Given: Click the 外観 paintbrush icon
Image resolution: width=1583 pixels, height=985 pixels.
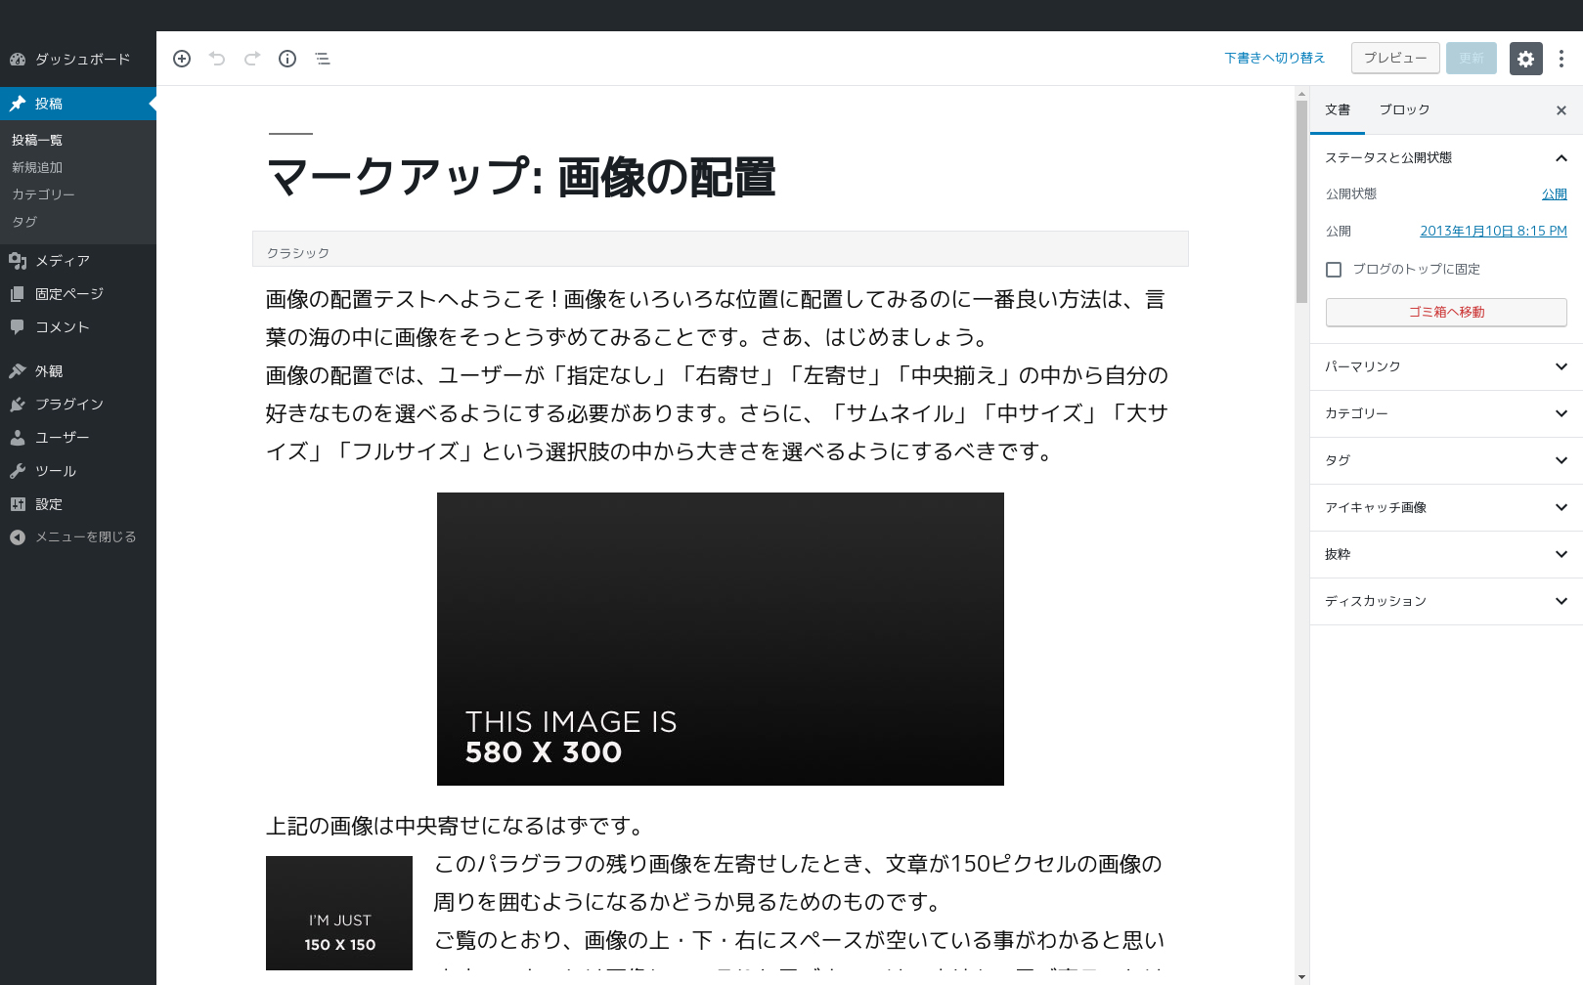Looking at the screenshot, I should 18,371.
